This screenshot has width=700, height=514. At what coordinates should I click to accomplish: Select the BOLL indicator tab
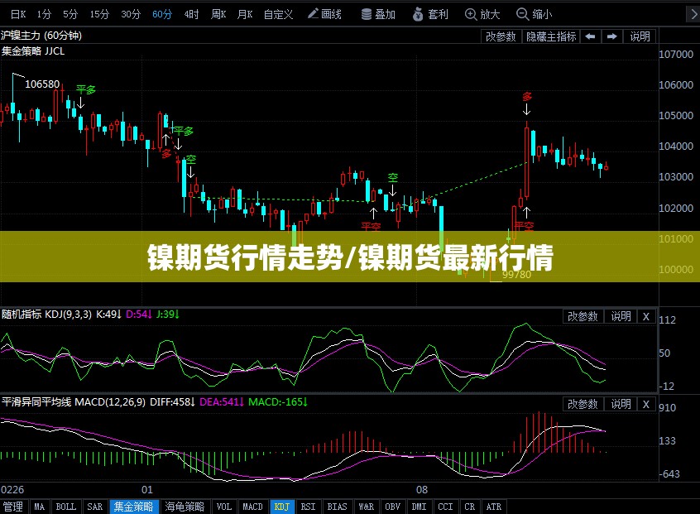(65, 507)
